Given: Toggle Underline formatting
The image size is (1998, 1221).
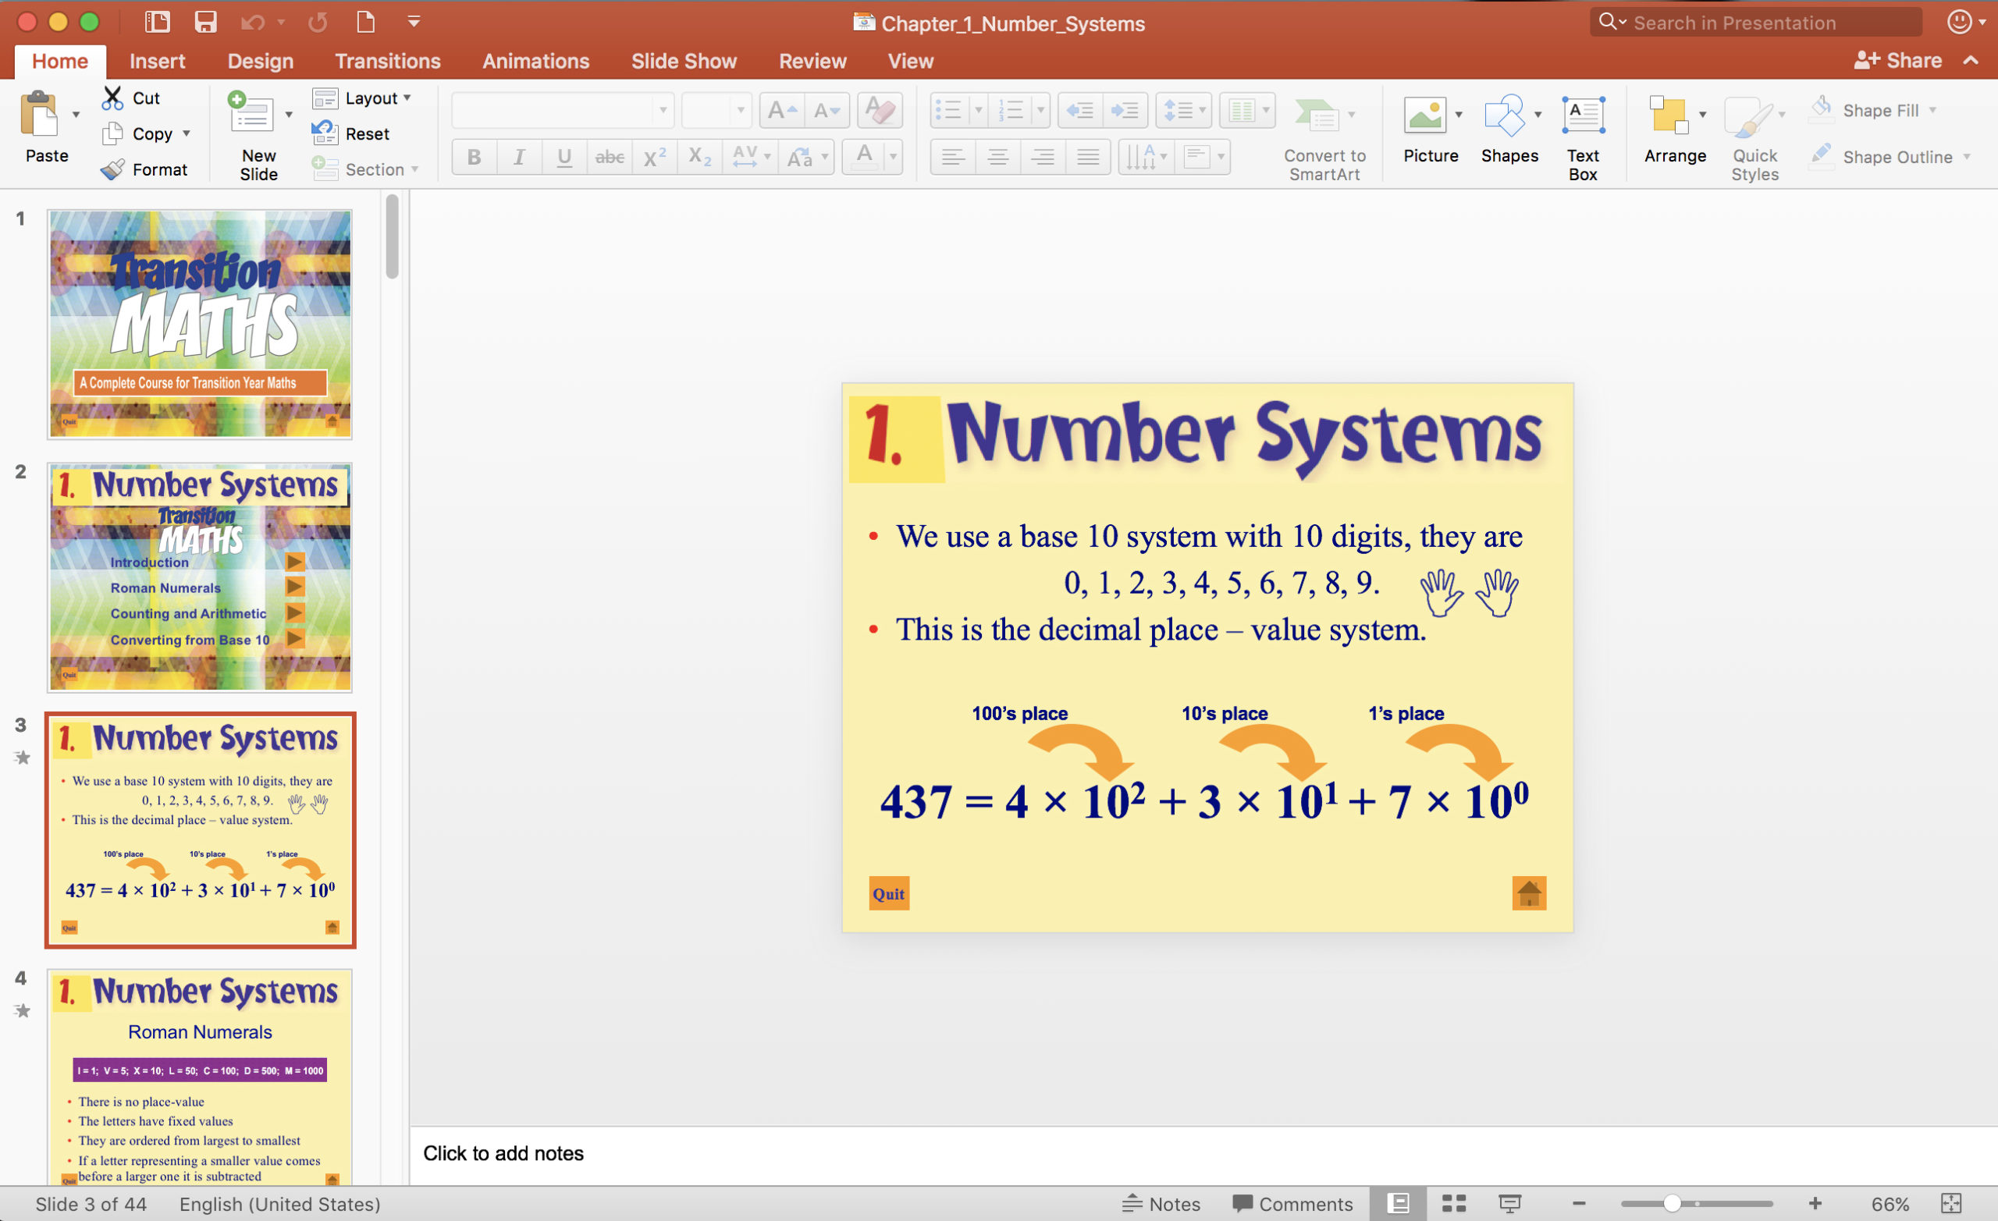Looking at the screenshot, I should tap(564, 157).
